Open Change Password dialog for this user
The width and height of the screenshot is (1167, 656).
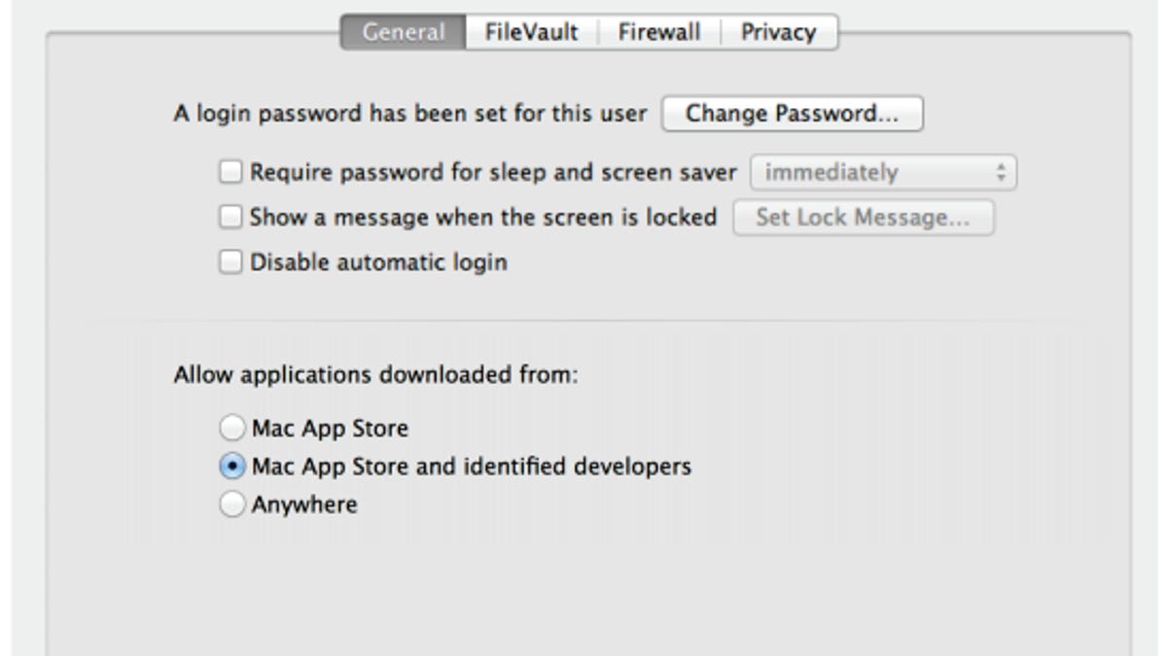(x=793, y=113)
